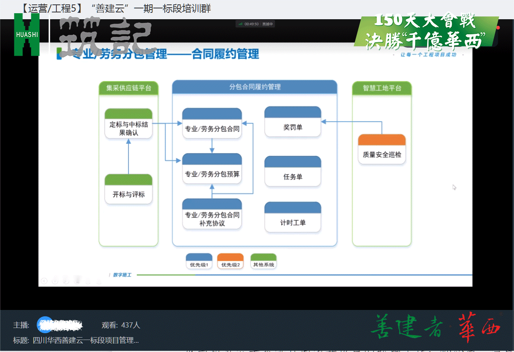Screen dimensions: 514x352
Task: Select the orange 质量安全巡检 box
Action: [x=382, y=149]
